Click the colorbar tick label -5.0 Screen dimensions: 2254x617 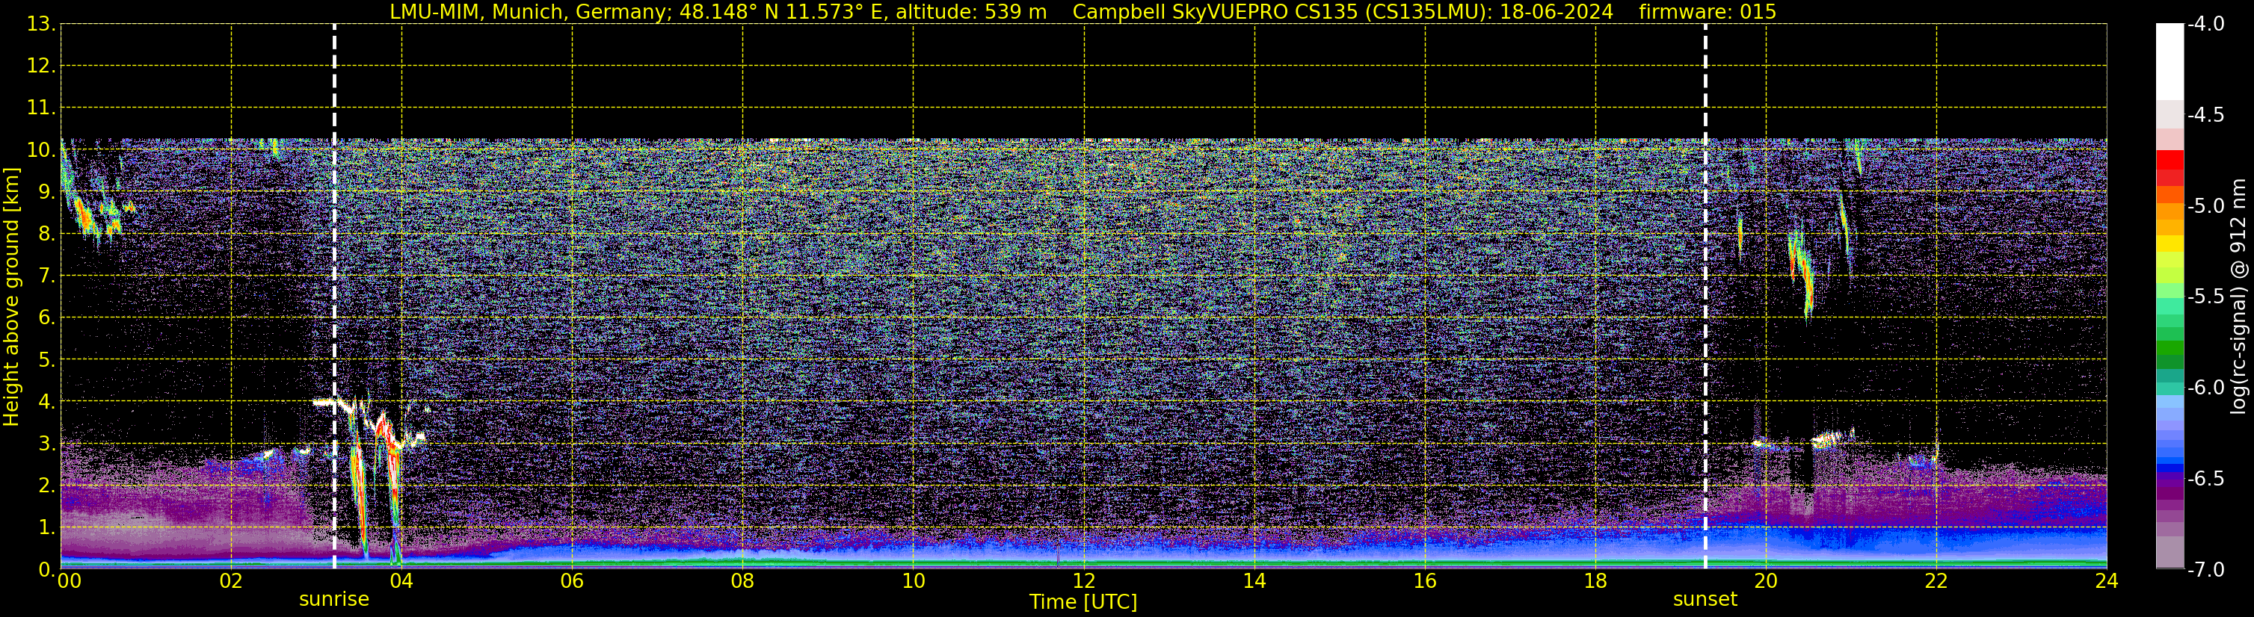pyautogui.click(x=2205, y=205)
